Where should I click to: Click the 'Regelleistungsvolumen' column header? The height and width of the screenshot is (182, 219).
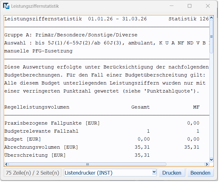(37, 107)
